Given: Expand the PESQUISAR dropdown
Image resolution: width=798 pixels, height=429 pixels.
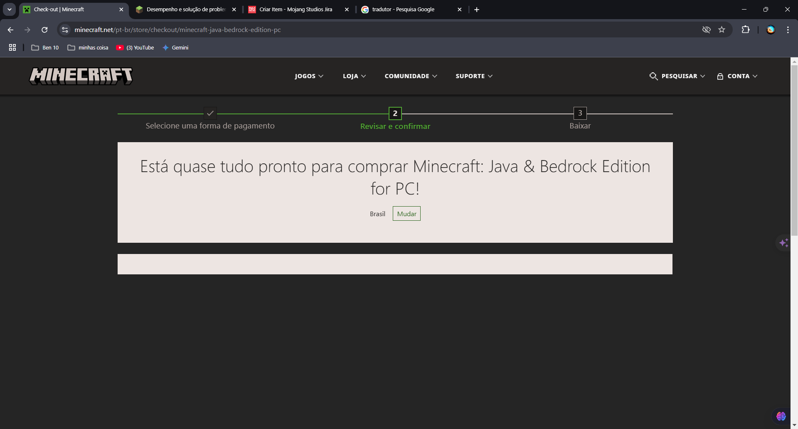Looking at the screenshot, I should (683, 76).
